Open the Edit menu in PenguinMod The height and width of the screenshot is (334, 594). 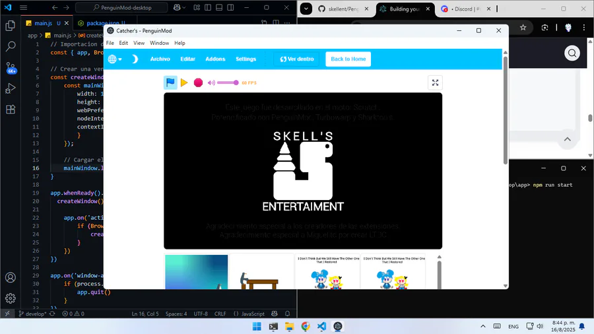click(123, 43)
